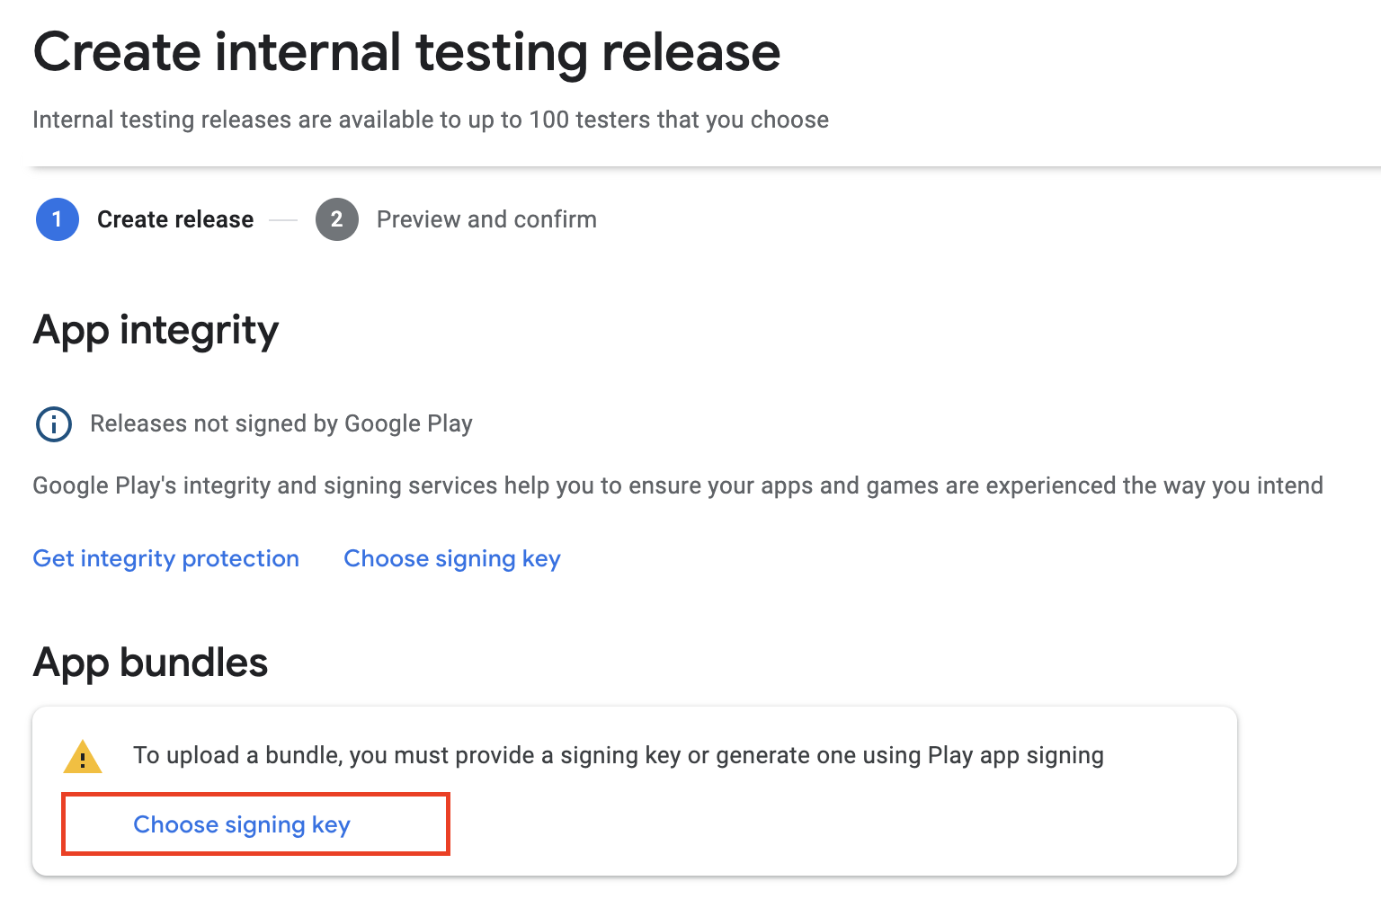The height and width of the screenshot is (899, 1381).
Task: Open Choose signing key under App integrity
Action: (x=452, y=558)
